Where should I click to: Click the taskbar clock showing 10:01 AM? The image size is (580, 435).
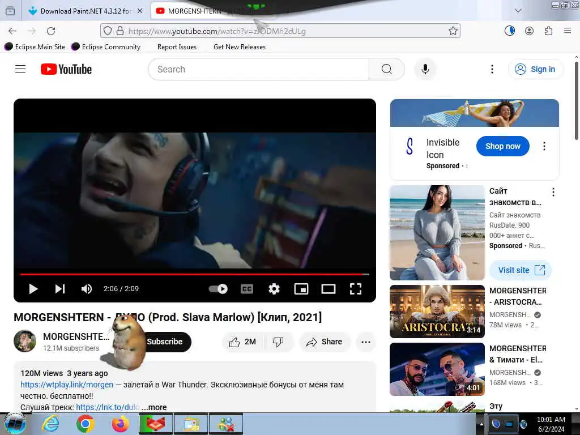[x=551, y=424]
